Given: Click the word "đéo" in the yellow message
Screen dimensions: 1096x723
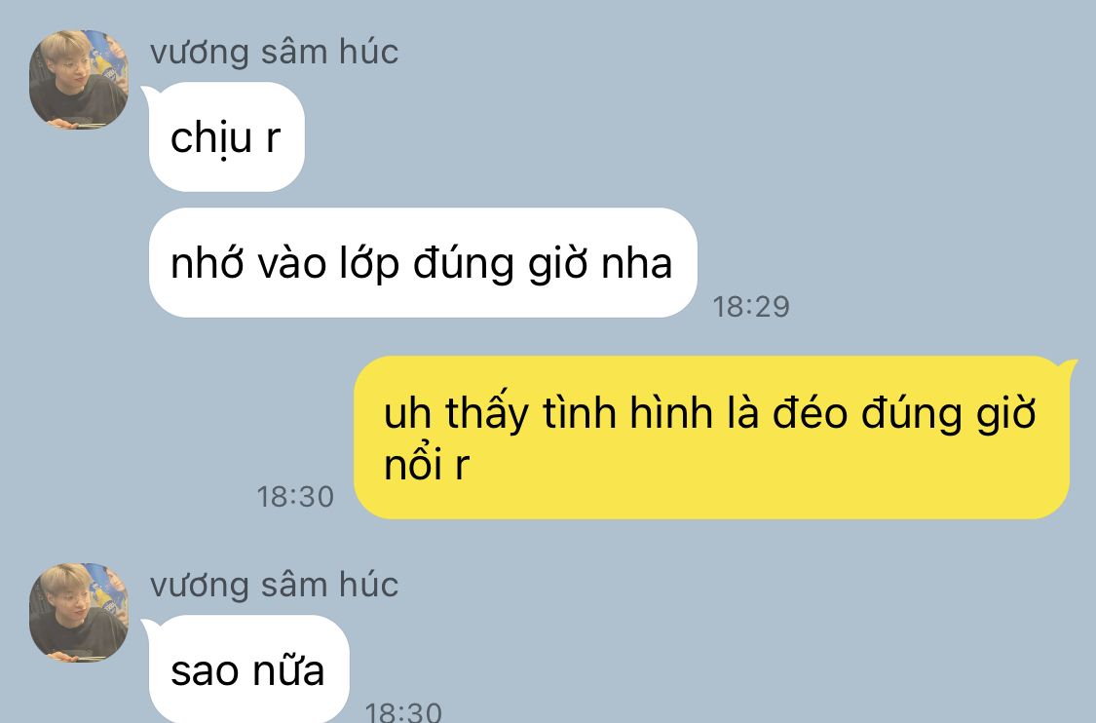Looking at the screenshot, I should (811, 412).
